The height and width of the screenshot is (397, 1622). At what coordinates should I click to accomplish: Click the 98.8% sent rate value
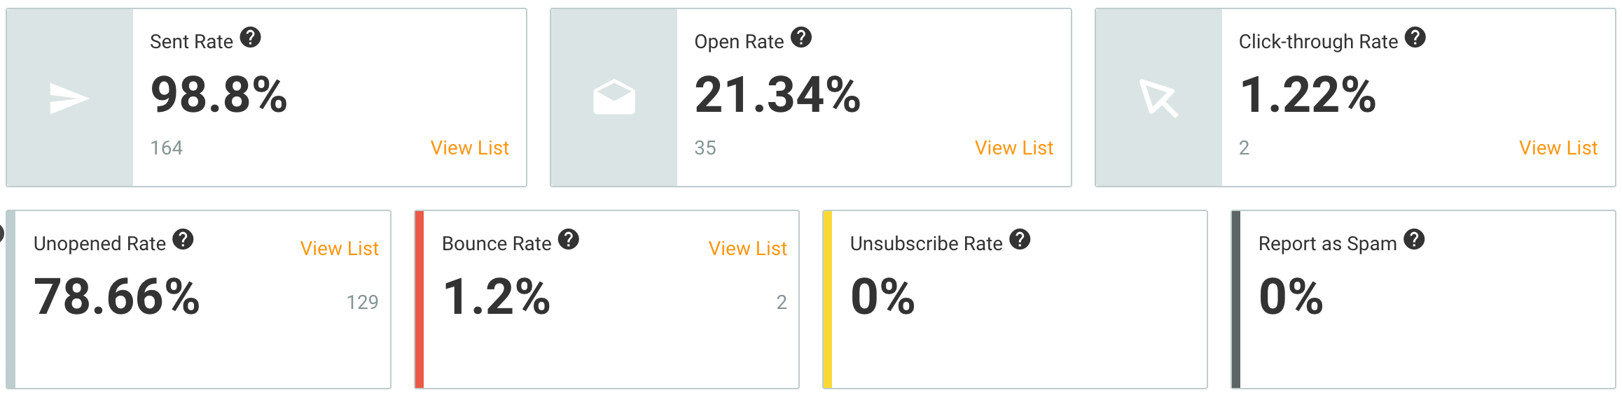pos(219,95)
